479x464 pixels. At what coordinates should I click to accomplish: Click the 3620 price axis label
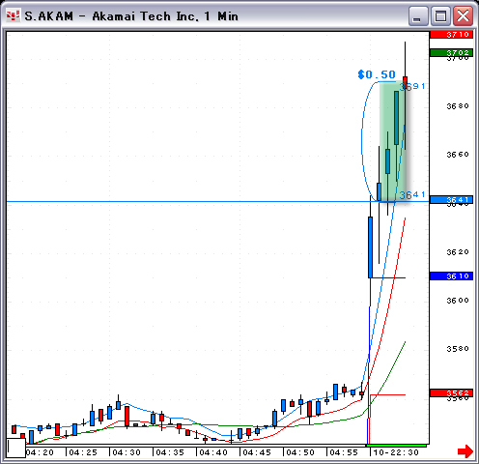tap(458, 252)
